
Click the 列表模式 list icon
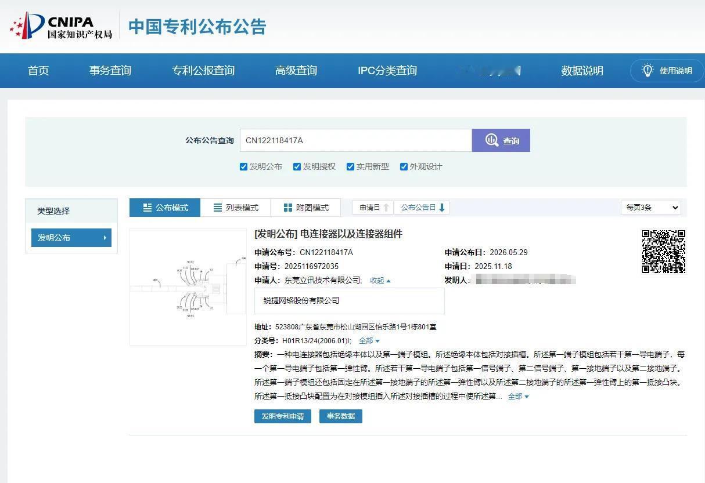pyautogui.click(x=218, y=208)
